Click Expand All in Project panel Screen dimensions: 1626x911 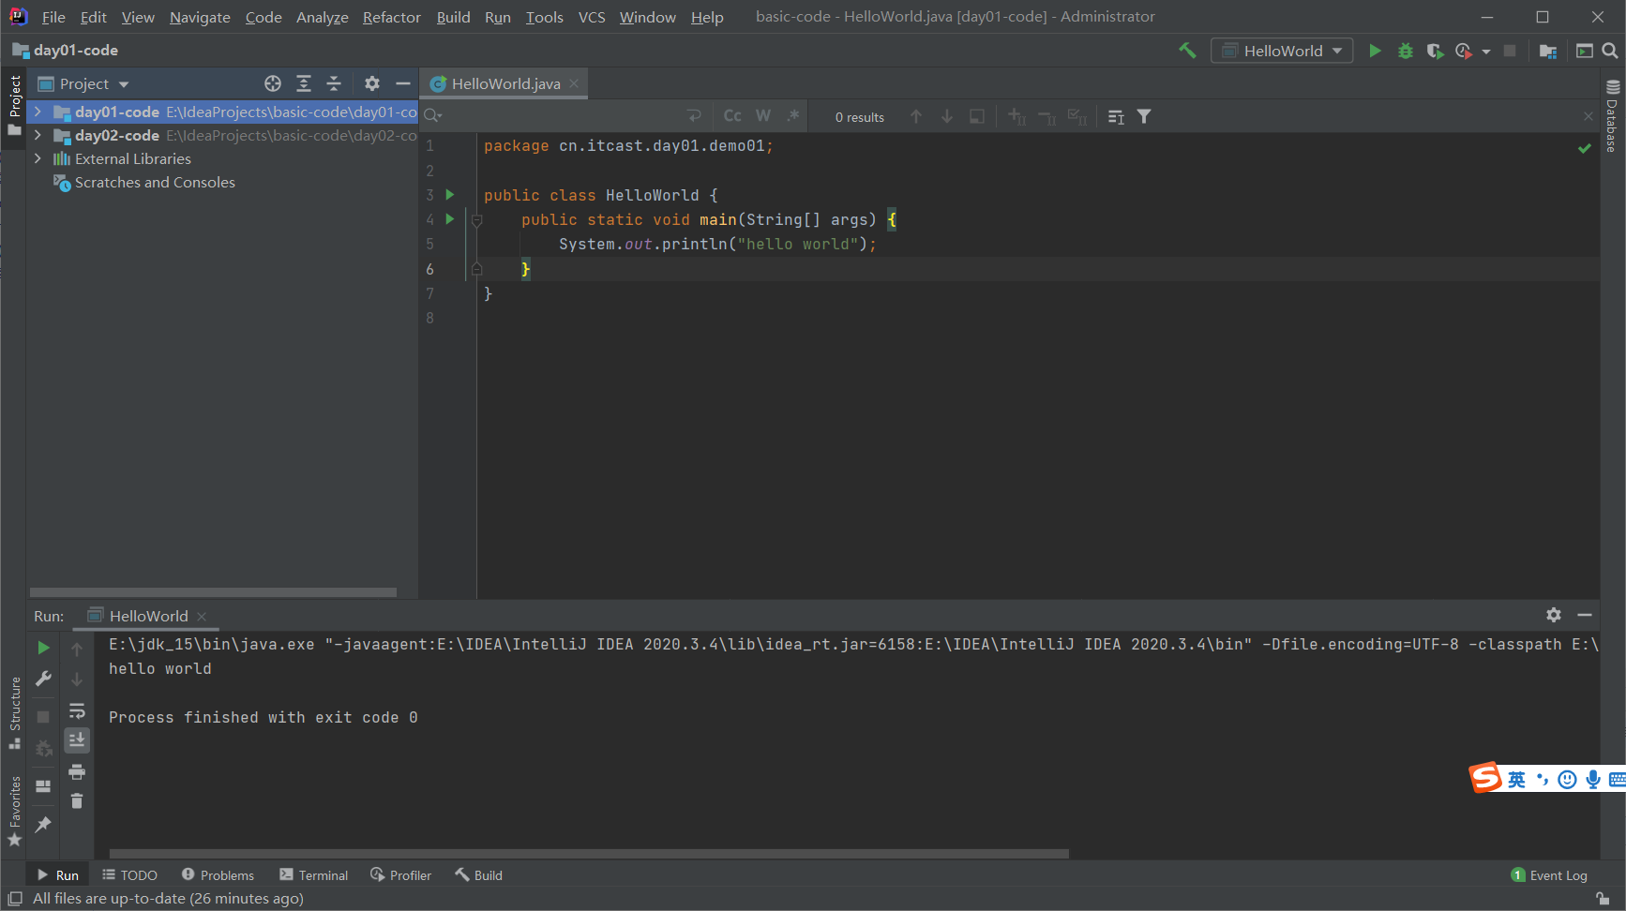pyautogui.click(x=304, y=83)
